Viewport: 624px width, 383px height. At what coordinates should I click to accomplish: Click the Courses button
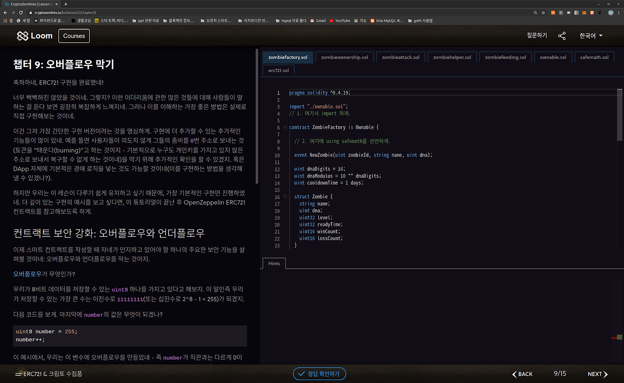coord(74,36)
